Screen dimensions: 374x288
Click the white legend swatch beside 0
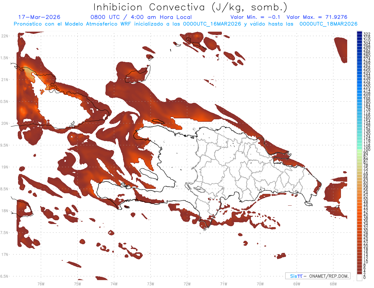pyautogui.click(x=359, y=278)
